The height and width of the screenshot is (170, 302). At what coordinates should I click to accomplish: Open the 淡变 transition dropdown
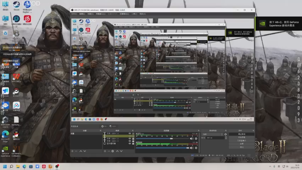213,134
